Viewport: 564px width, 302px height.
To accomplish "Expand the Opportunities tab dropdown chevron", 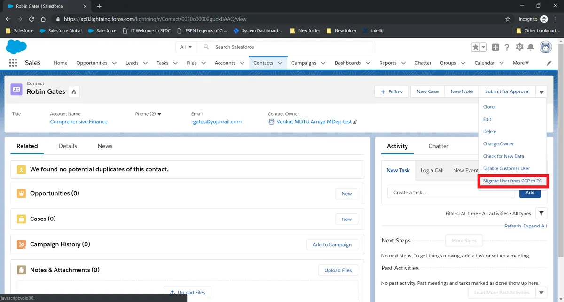I will 114,63.
